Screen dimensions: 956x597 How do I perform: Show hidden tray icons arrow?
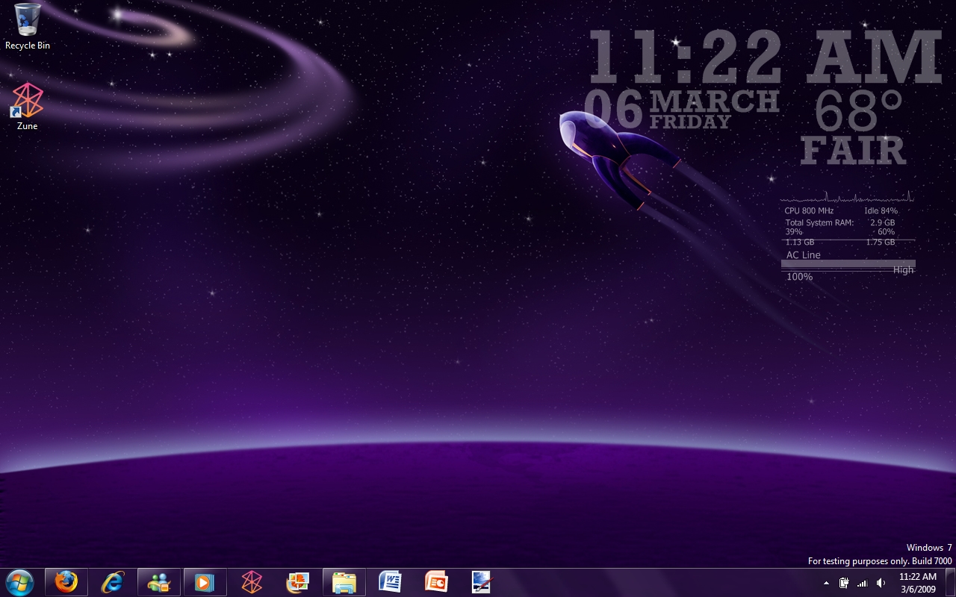pos(826,583)
